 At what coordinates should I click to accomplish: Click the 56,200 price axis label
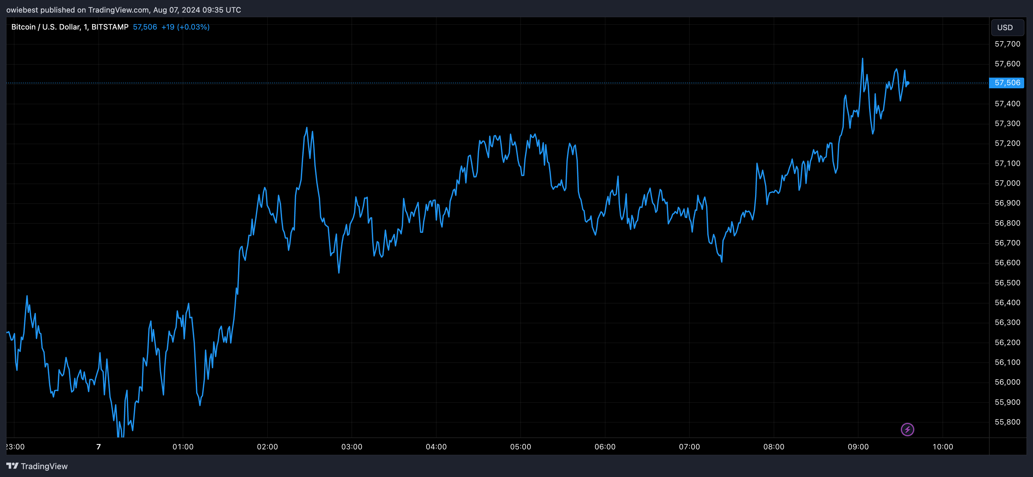pyautogui.click(x=1007, y=343)
